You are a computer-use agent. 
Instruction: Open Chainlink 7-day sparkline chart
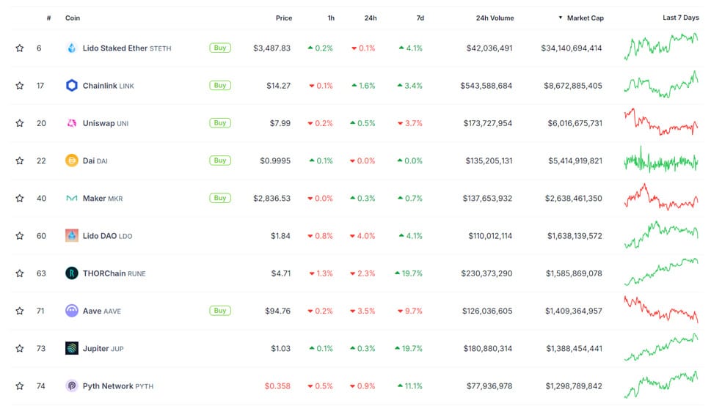pos(661,84)
